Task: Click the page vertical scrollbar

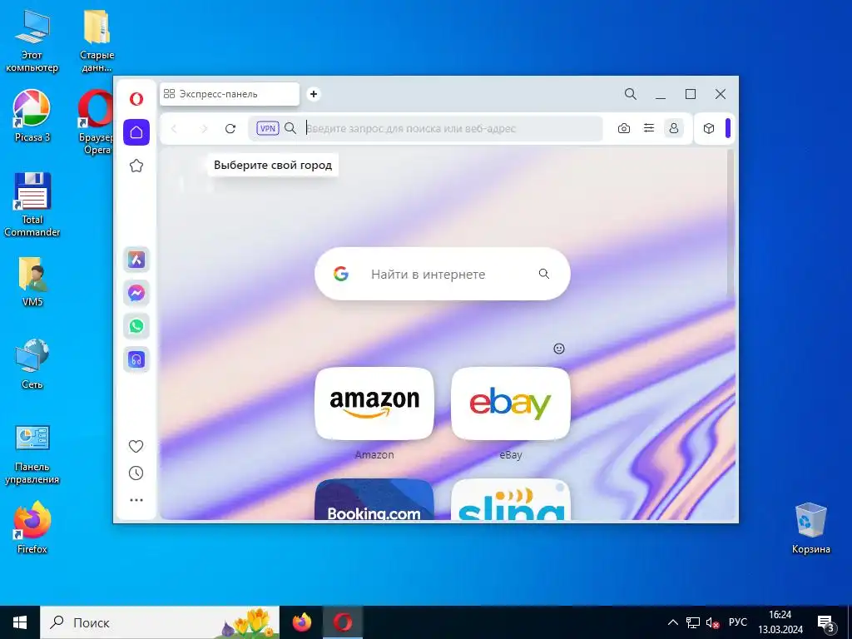Action: (731, 223)
